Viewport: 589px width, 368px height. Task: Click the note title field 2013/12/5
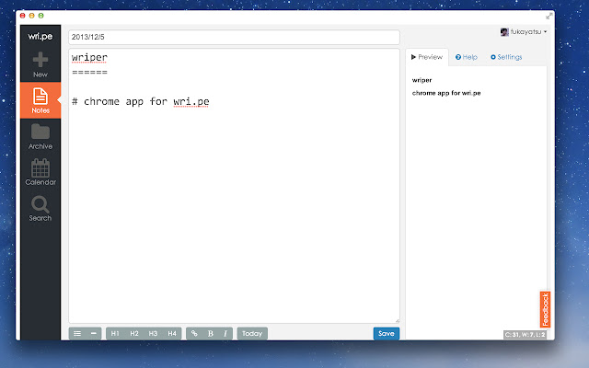234,37
